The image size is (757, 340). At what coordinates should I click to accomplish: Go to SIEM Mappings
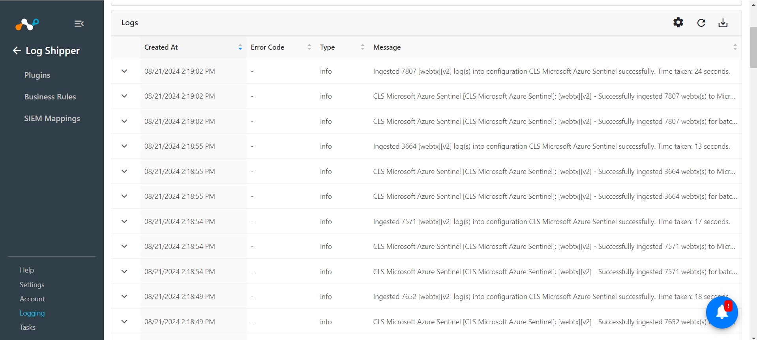[52, 118]
